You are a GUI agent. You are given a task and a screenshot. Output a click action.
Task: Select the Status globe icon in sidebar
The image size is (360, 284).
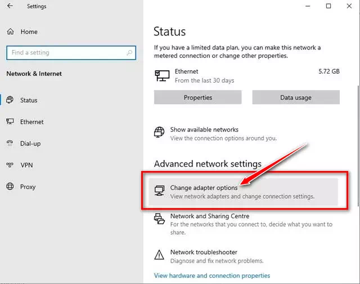tap(10, 100)
